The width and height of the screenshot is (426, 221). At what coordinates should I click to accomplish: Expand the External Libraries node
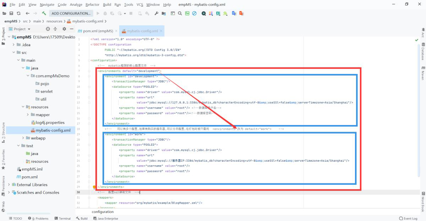coord(9,185)
